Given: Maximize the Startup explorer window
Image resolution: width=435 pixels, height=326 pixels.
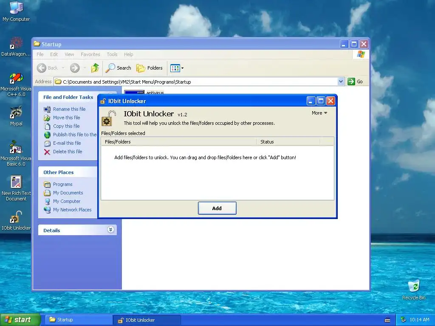Looking at the screenshot, I should click(354, 44).
